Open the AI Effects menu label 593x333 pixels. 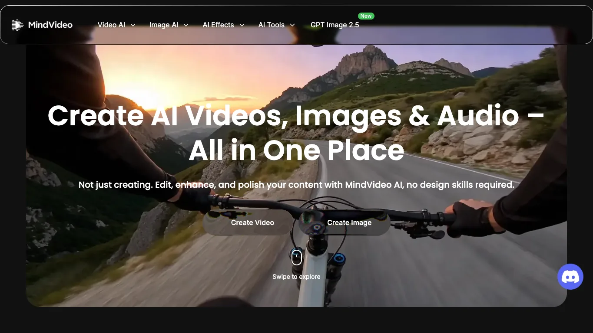pyautogui.click(x=218, y=25)
